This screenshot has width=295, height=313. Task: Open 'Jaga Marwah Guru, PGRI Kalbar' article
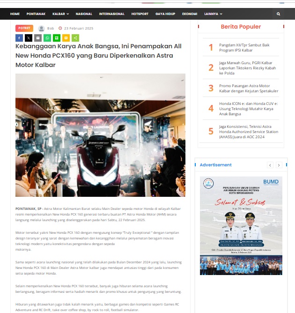[x=248, y=68]
